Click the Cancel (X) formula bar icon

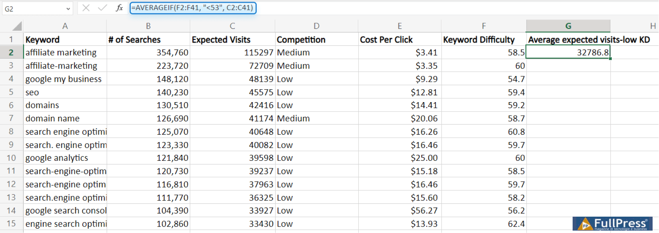pos(86,8)
